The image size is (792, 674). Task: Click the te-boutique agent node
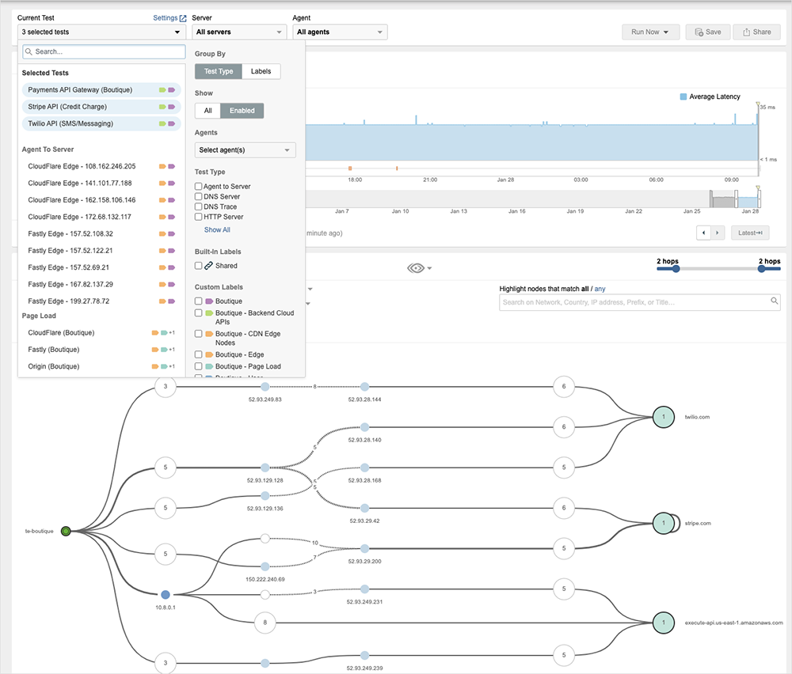[67, 531]
